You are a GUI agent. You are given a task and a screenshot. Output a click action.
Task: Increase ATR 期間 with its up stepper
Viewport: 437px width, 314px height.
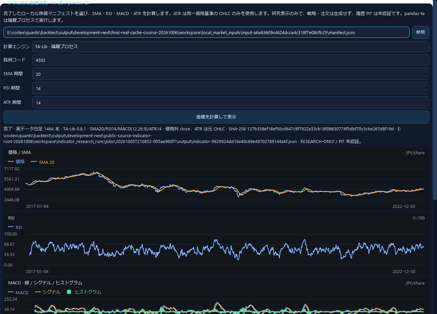pos(427,99)
